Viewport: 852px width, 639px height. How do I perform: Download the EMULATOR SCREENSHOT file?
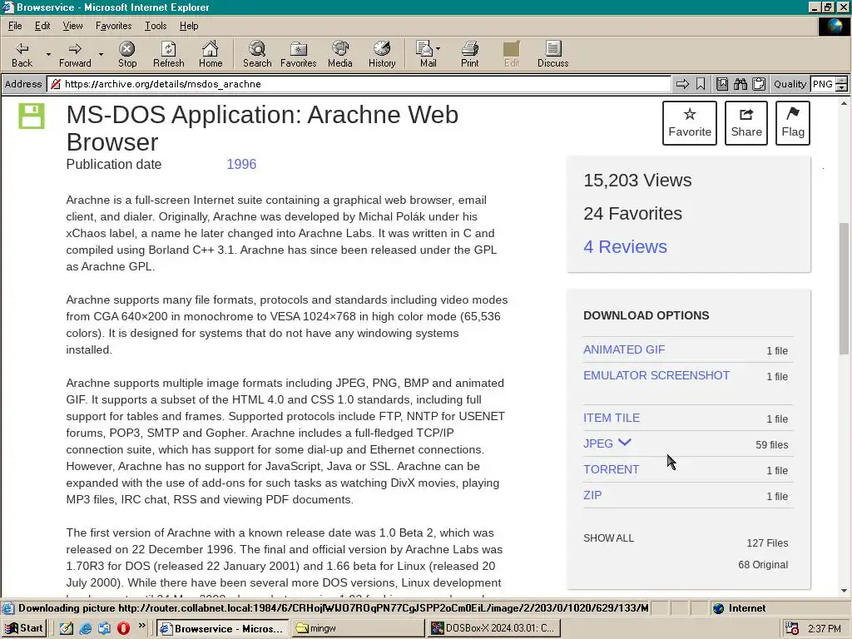(x=656, y=375)
